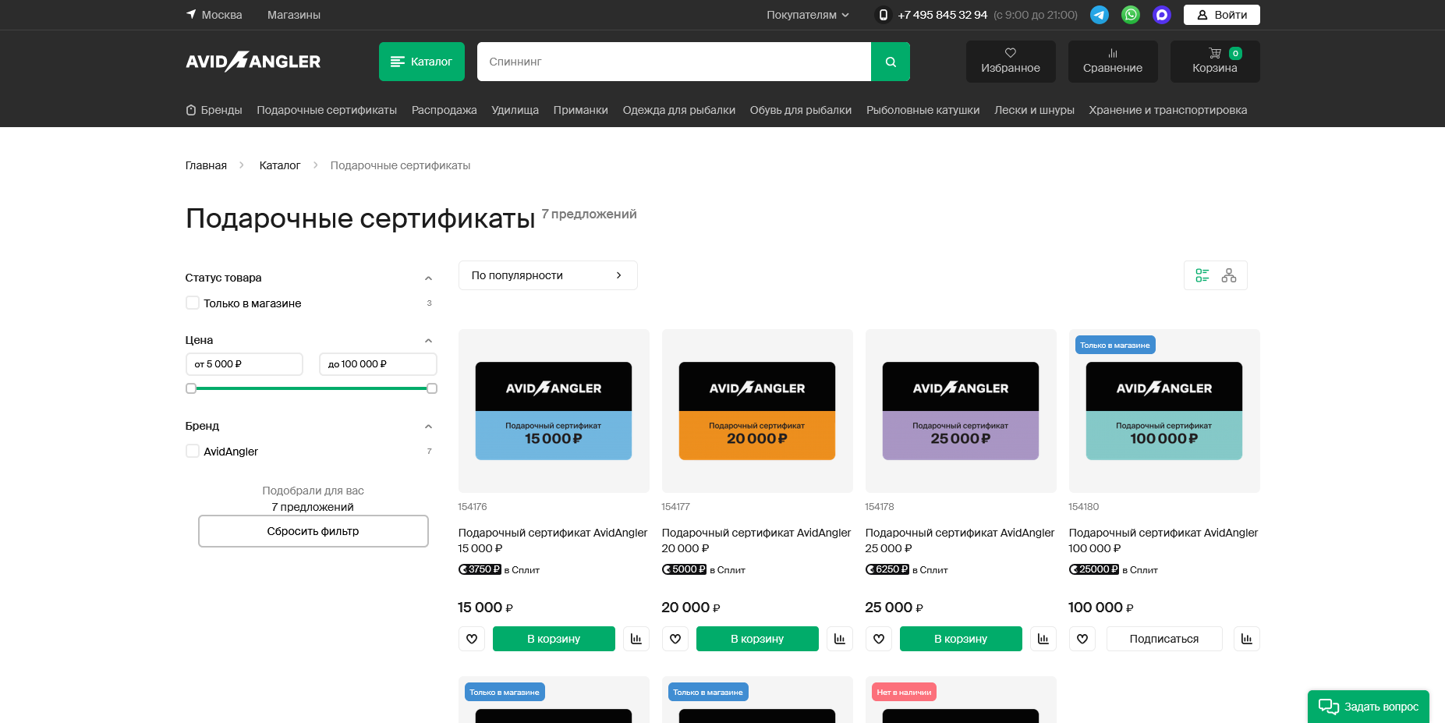The image size is (1445, 723).
Task: Compare the 20 000 ₽ certificate
Action: point(840,639)
